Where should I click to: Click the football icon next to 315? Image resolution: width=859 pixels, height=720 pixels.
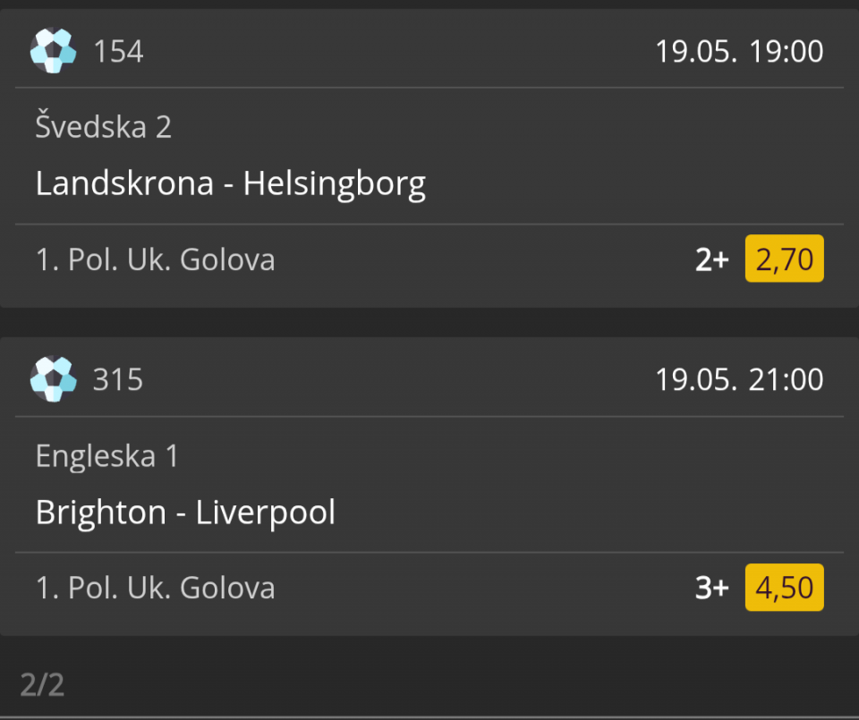tap(53, 379)
